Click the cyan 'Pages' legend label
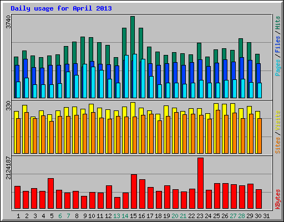The image size is (284, 222). (277, 68)
